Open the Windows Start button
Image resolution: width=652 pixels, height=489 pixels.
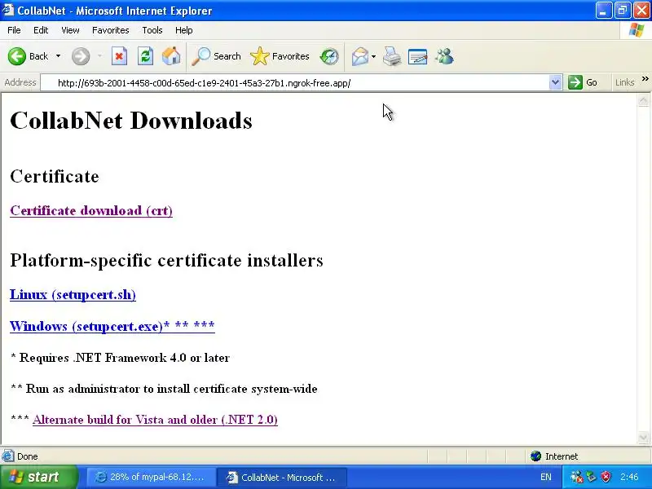coord(38,477)
